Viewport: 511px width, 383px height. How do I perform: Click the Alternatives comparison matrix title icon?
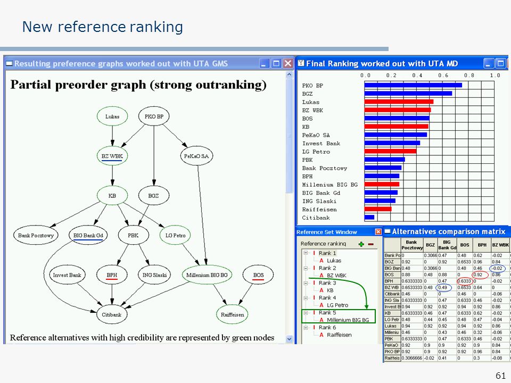pyautogui.click(x=388, y=231)
